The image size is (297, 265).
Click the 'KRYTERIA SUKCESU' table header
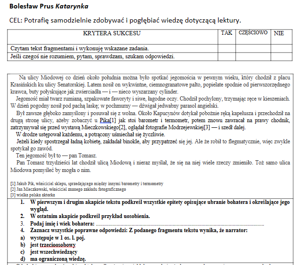[111, 33]
